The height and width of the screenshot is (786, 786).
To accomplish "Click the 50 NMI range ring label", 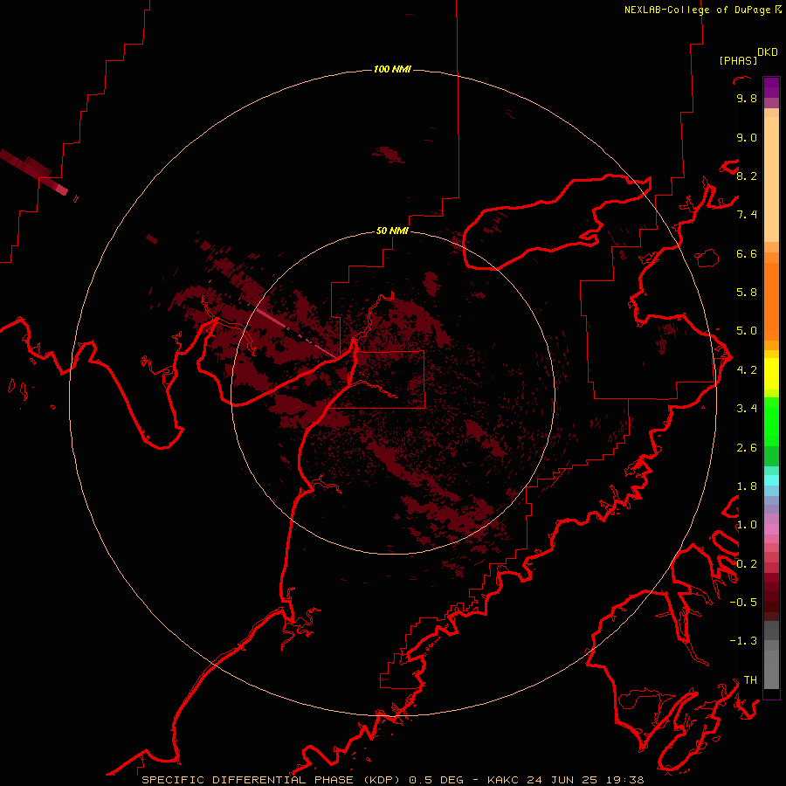I will (392, 231).
